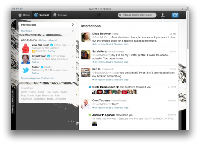Viewport: 200px width, 145px height.
Task: Open the Terms footer link
Action: (55, 92)
